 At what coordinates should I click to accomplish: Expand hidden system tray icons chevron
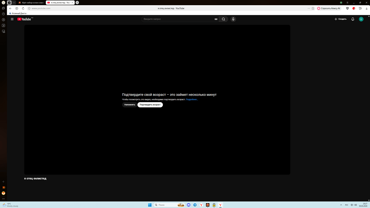[341, 205]
